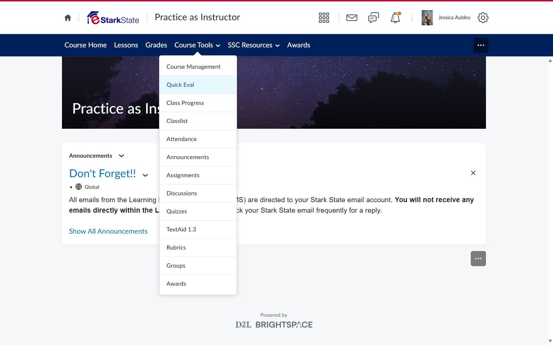Screen dimensions: 553x345
Task: Open the navbar more-options ellipsis button
Action: coord(481,45)
